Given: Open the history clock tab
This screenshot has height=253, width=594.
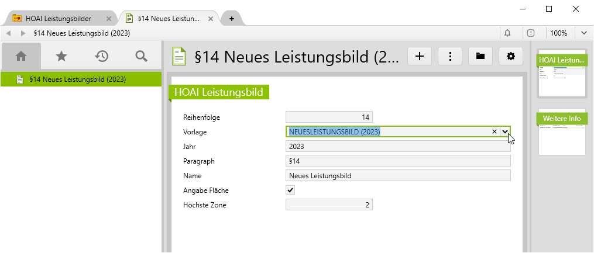Looking at the screenshot, I should (102, 56).
